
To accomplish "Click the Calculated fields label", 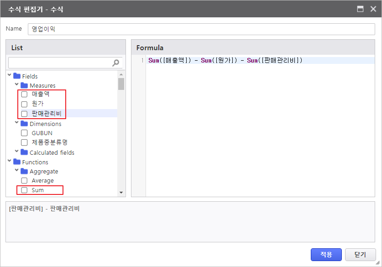I will (x=52, y=152).
